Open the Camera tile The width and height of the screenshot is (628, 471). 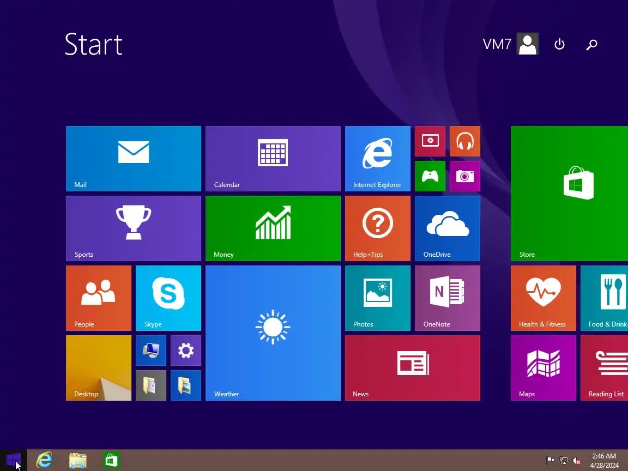tap(465, 176)
